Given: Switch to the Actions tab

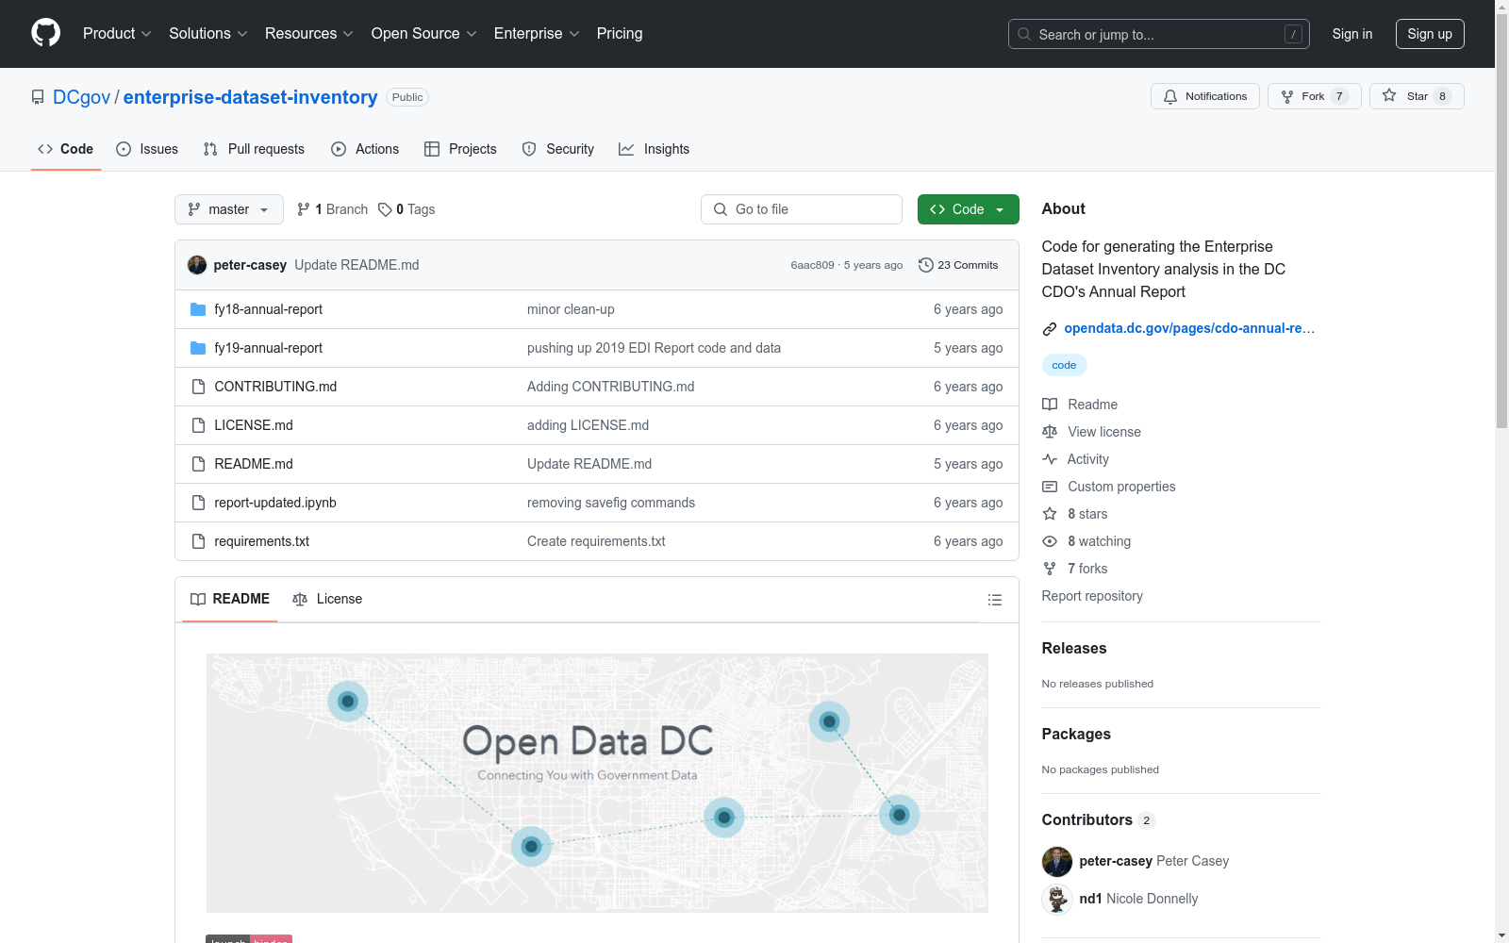Looking at the screenshot, I should pyautogui.click(x=365, y=149).
